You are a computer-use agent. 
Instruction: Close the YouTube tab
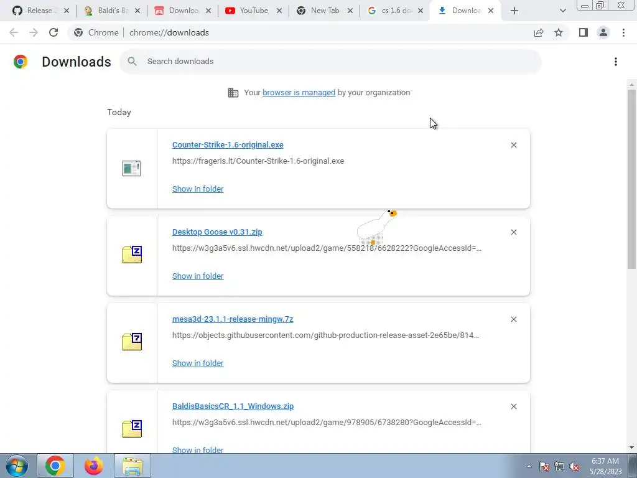279,11
